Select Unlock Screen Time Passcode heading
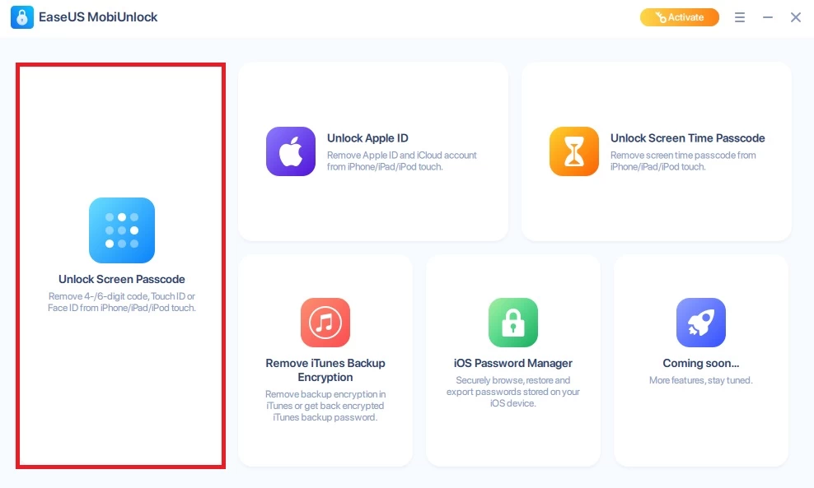The width and height of the screenshot is (814, 488). point(687,138)
